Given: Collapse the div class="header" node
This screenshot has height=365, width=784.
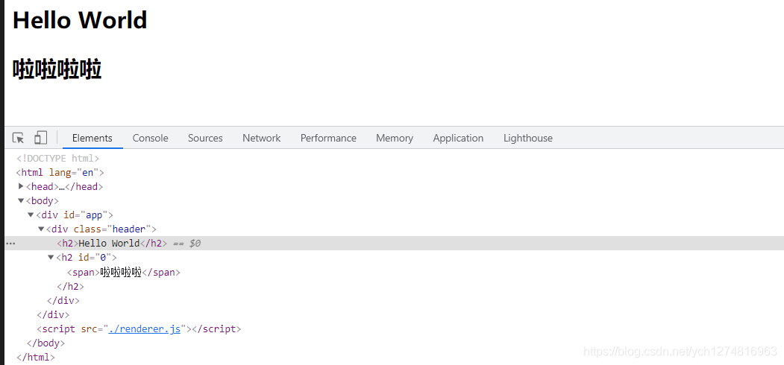Looking at the screenshot, I should coord(41,229).
